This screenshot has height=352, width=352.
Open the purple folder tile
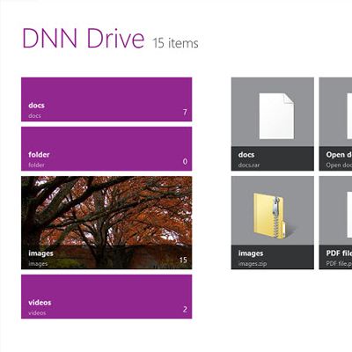[106, 149]
